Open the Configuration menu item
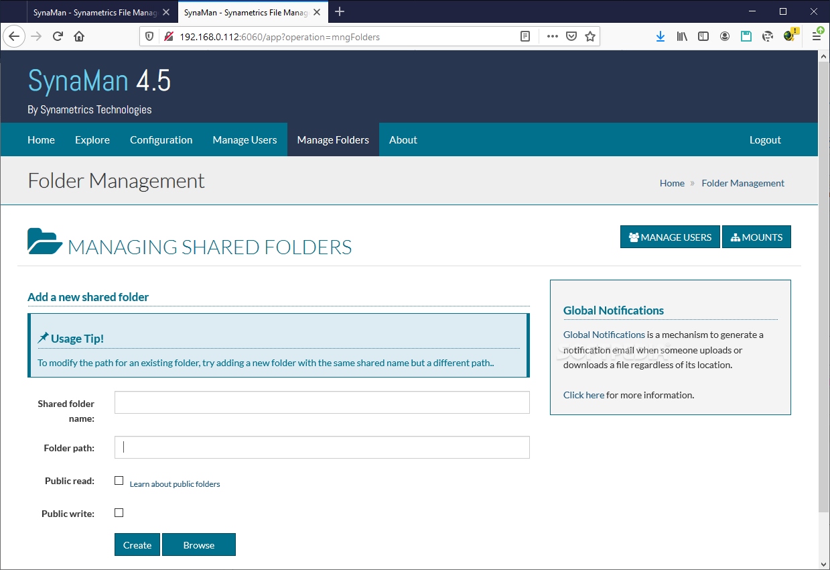The height and width of the screenshot is (570, 830). pyautogui.click(x=161, y=139)
